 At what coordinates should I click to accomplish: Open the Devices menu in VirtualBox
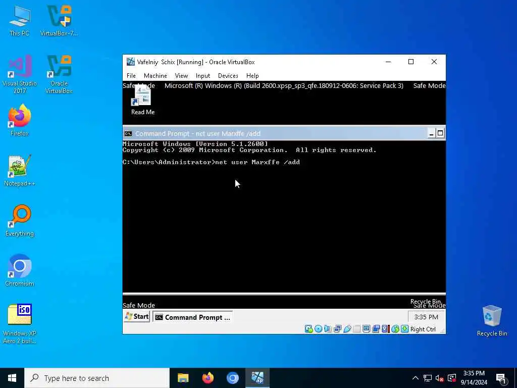pyautogui.click(x=228, y=76)
